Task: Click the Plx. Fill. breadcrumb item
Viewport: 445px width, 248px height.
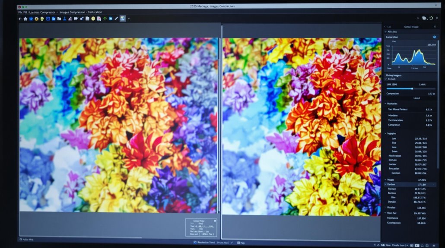Action: (x=23, y=12)
